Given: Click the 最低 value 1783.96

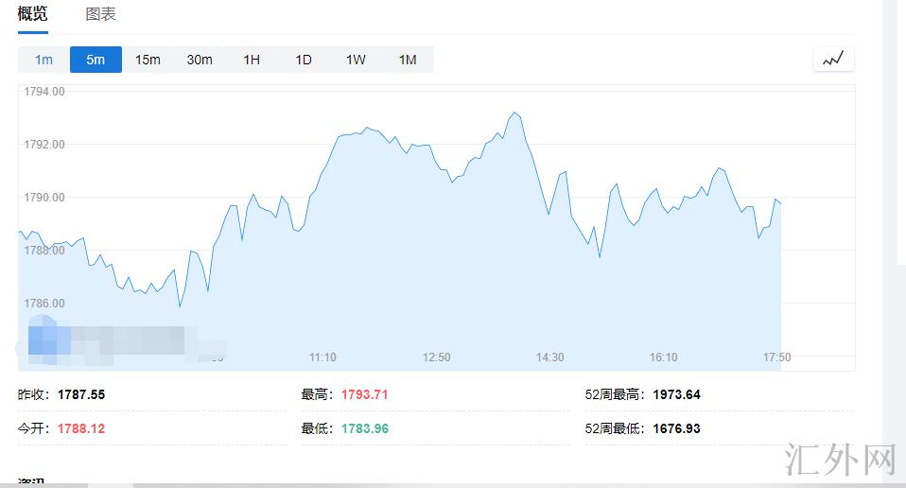Looking at the screenshot, I should [358, 428].
